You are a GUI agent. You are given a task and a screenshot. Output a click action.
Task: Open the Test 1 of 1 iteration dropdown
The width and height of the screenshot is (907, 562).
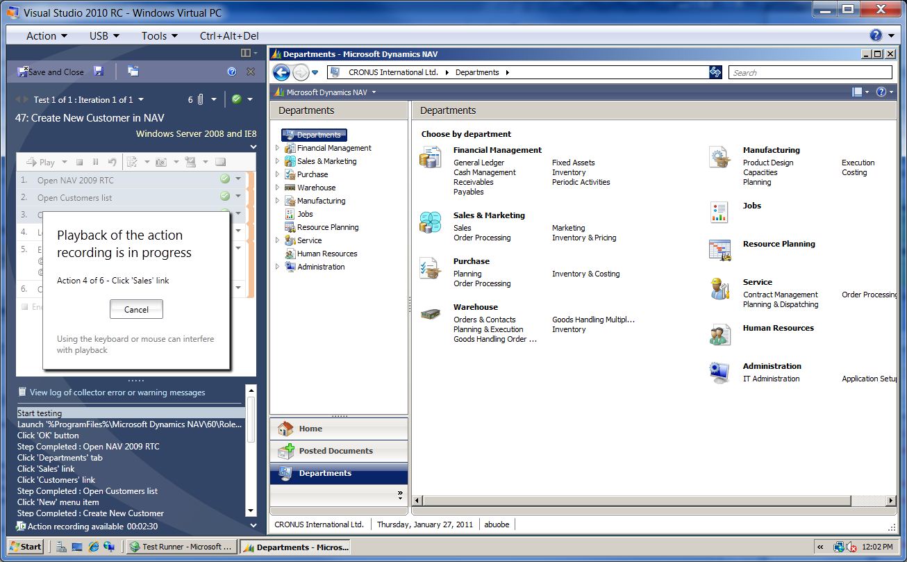click(x=141, y=100)
